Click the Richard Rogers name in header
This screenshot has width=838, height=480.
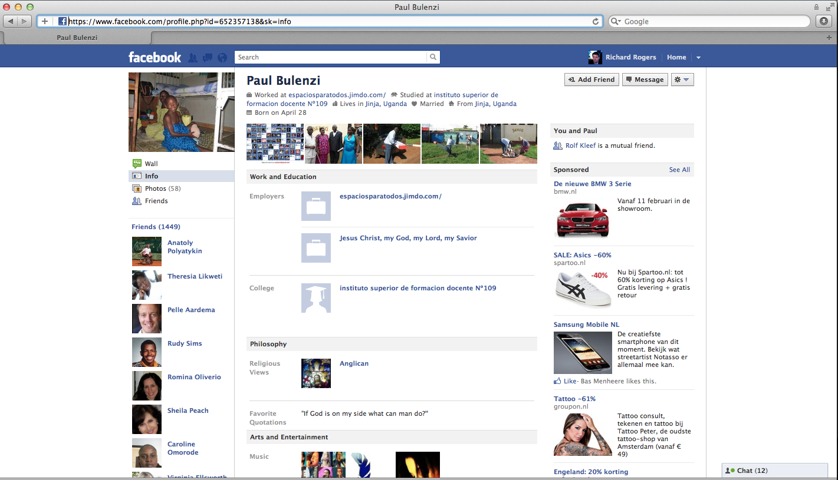(x=630, y=57)
